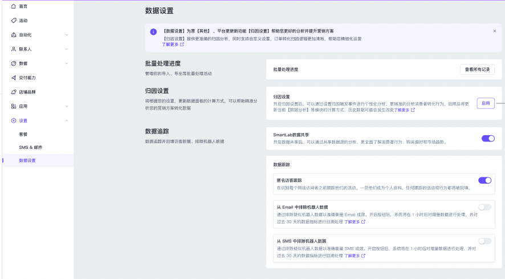
Task: Click the 自动化 automation icon
Action: click(14, 35)
